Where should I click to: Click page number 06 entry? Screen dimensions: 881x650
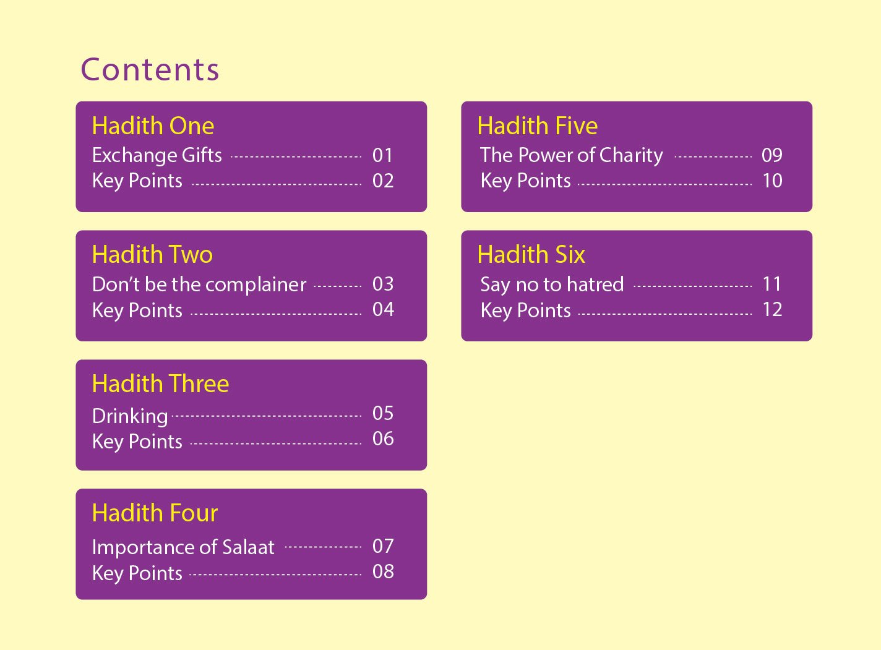pyautogui.click(x=383, y=438)
